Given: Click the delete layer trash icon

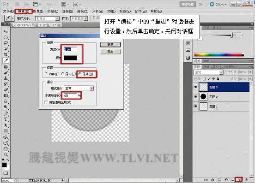Looking at the screenshot, I should (246, 180).
